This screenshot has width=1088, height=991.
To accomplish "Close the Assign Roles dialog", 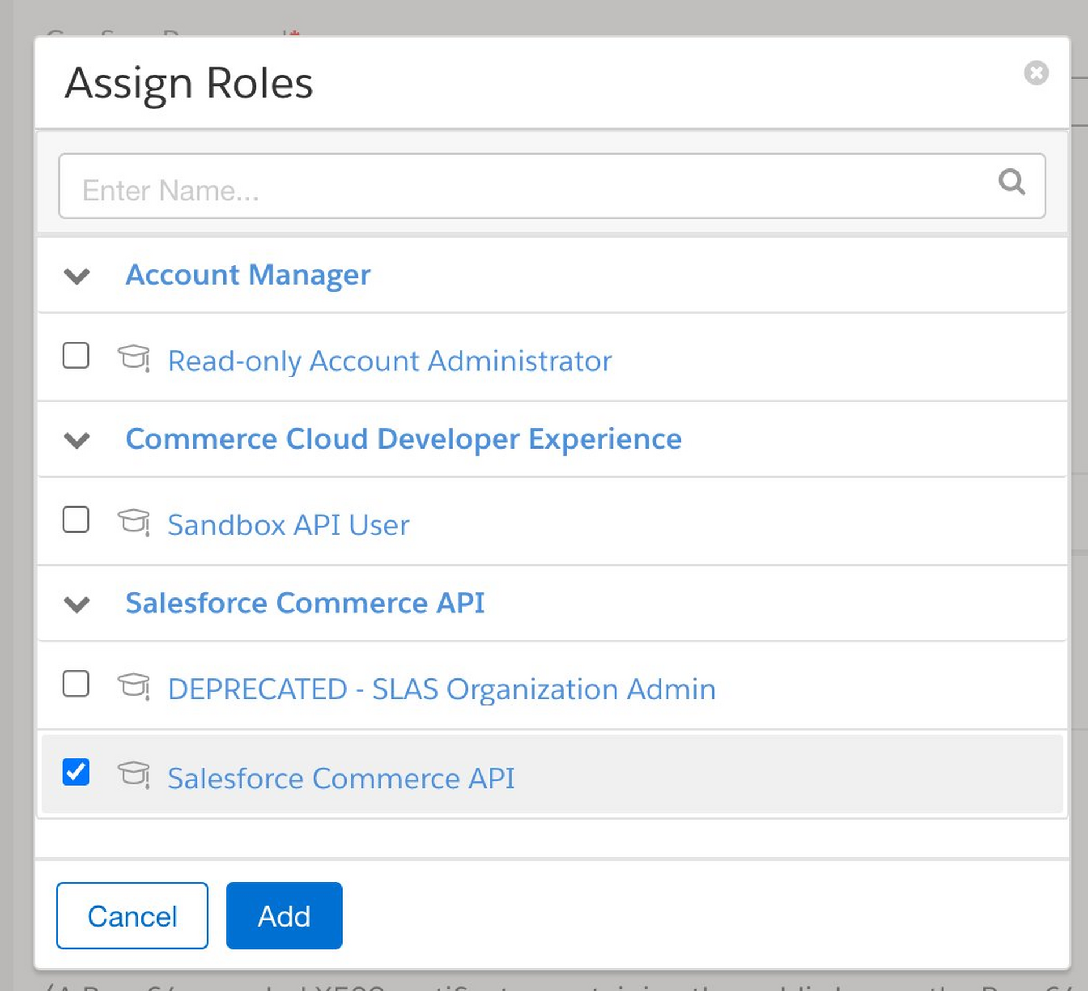I will [1036, 73].
